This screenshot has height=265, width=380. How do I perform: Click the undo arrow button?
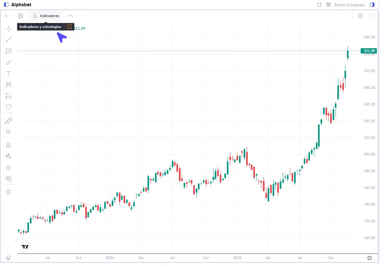coord(71,16)
